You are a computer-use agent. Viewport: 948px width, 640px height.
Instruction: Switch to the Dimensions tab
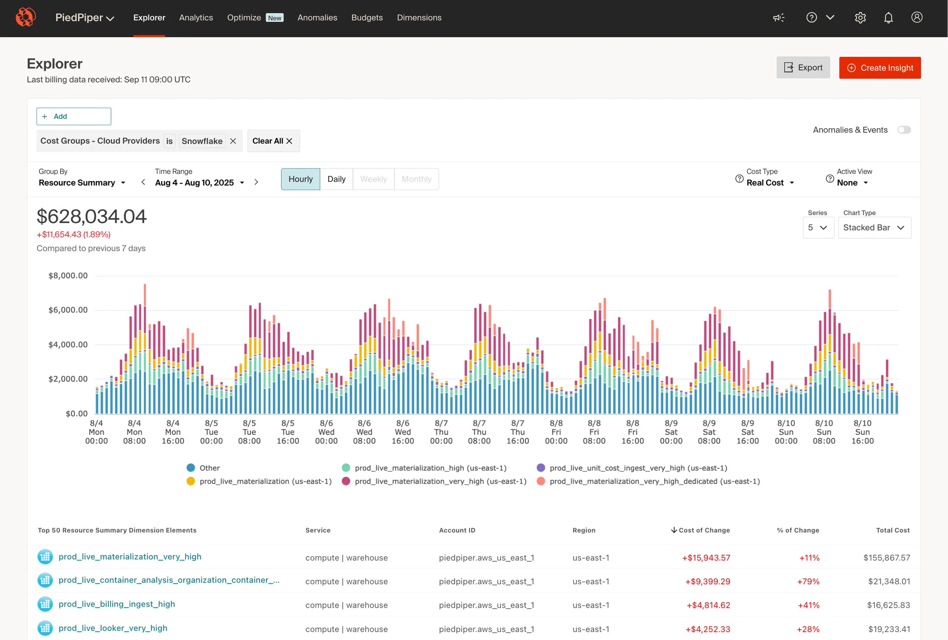click(419, 18)
